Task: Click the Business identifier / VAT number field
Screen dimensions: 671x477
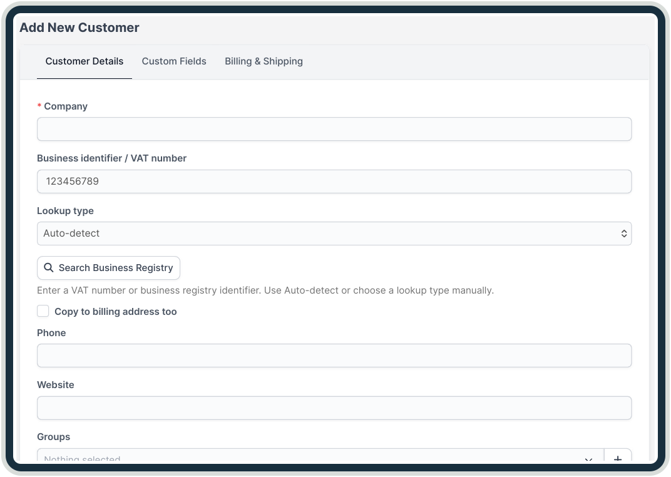Action: click(x=334, y=182)
